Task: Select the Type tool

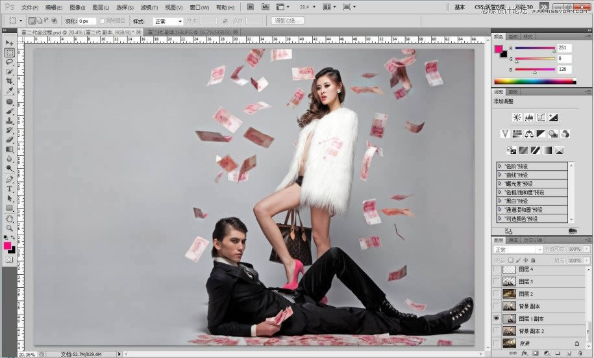Action: pyautogui.click(x=10, y=188)
